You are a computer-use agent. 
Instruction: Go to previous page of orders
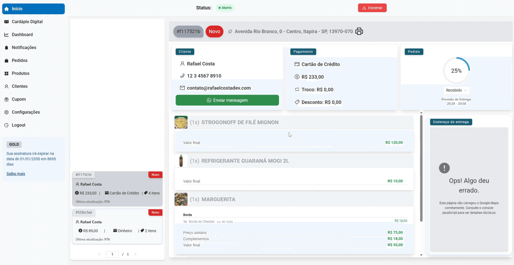(99, 254)
